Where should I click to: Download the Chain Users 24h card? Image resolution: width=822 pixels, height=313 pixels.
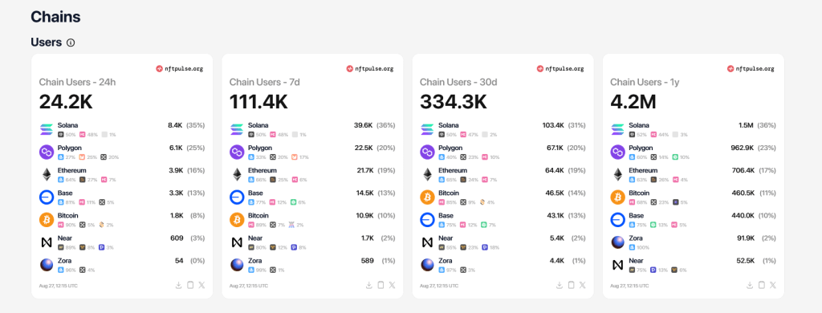[178, 285]
